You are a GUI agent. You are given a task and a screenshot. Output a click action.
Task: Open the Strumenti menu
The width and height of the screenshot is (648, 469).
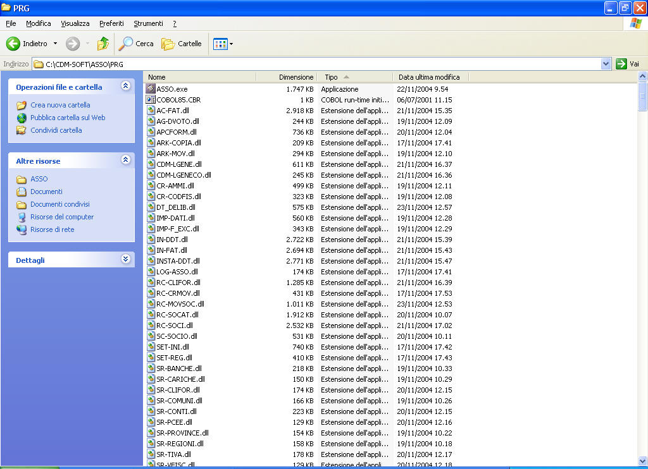[148, 23]
